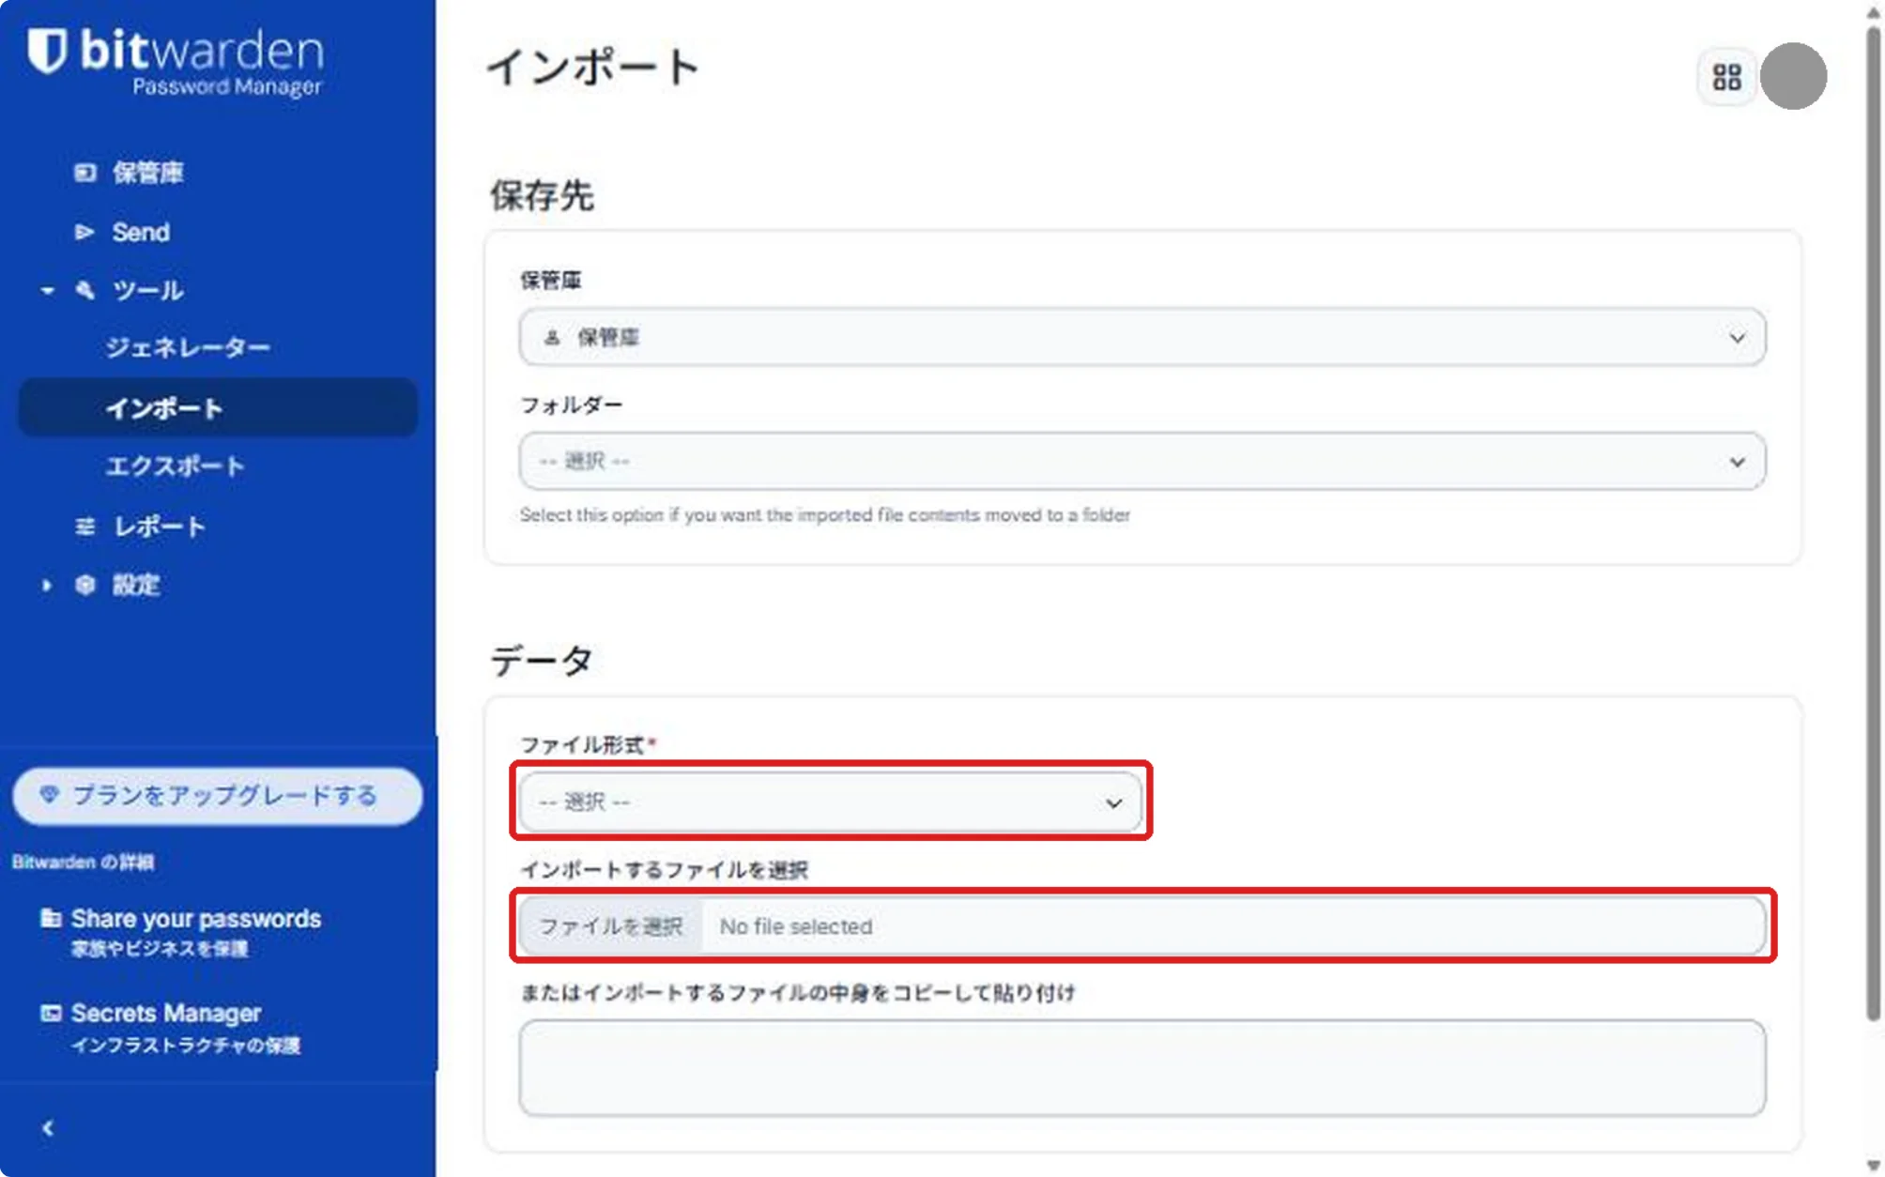
Task: Expand the 設定 section arrow
Action: [47, 586]
